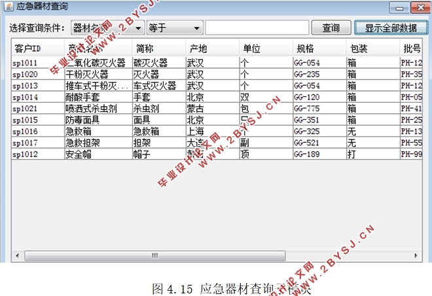This screenshot has width=432, height=296.
Task: Click the scrollbar left arrow
Action: click(x=18, y=256)
